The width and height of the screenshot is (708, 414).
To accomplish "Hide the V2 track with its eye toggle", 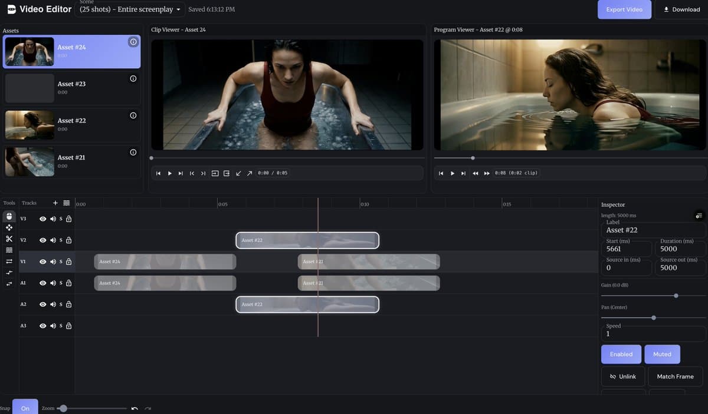I will [42, 240].
